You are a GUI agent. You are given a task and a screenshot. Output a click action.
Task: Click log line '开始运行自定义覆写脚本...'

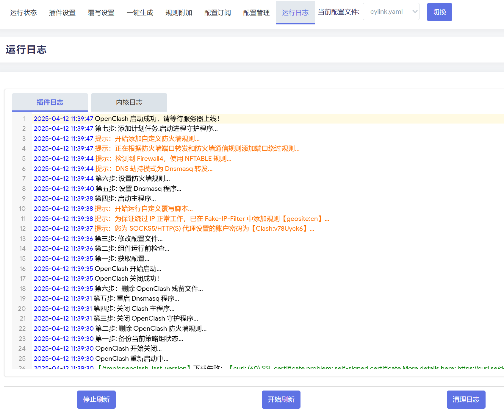113,209
